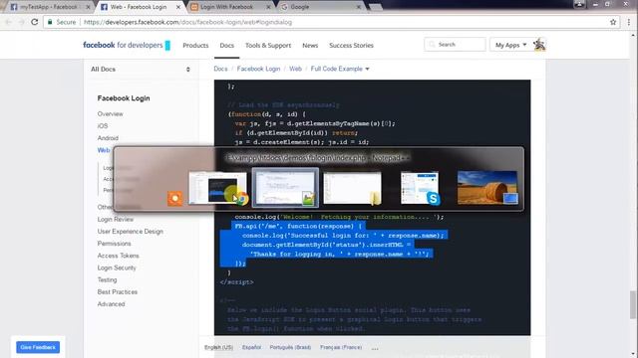Select the orange recorder app in switcher
Viewport: 638px width, 358px height.
tap(175, 199)
